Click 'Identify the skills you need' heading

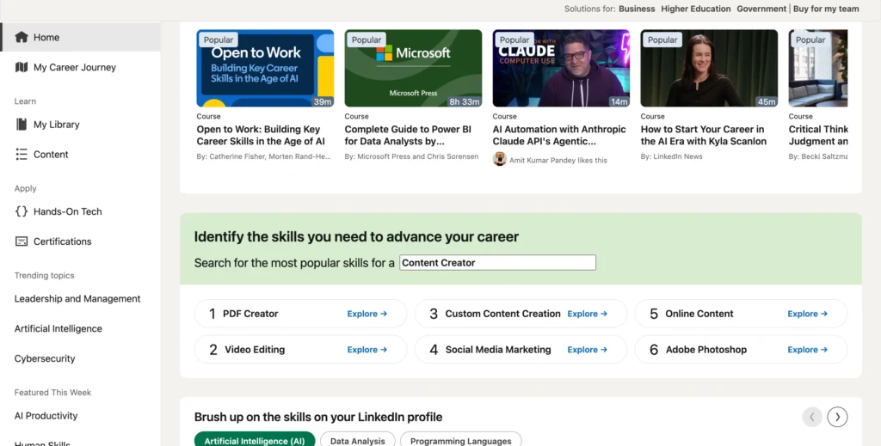(x=356, y=236)
